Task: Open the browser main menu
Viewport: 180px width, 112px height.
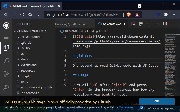Action: [174, 15]
